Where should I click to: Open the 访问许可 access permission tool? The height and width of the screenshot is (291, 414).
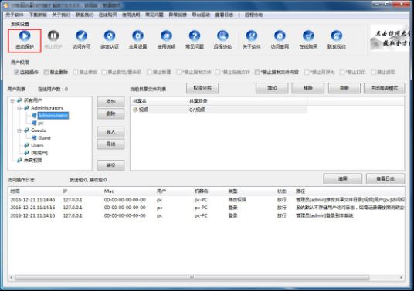point(81,36)
